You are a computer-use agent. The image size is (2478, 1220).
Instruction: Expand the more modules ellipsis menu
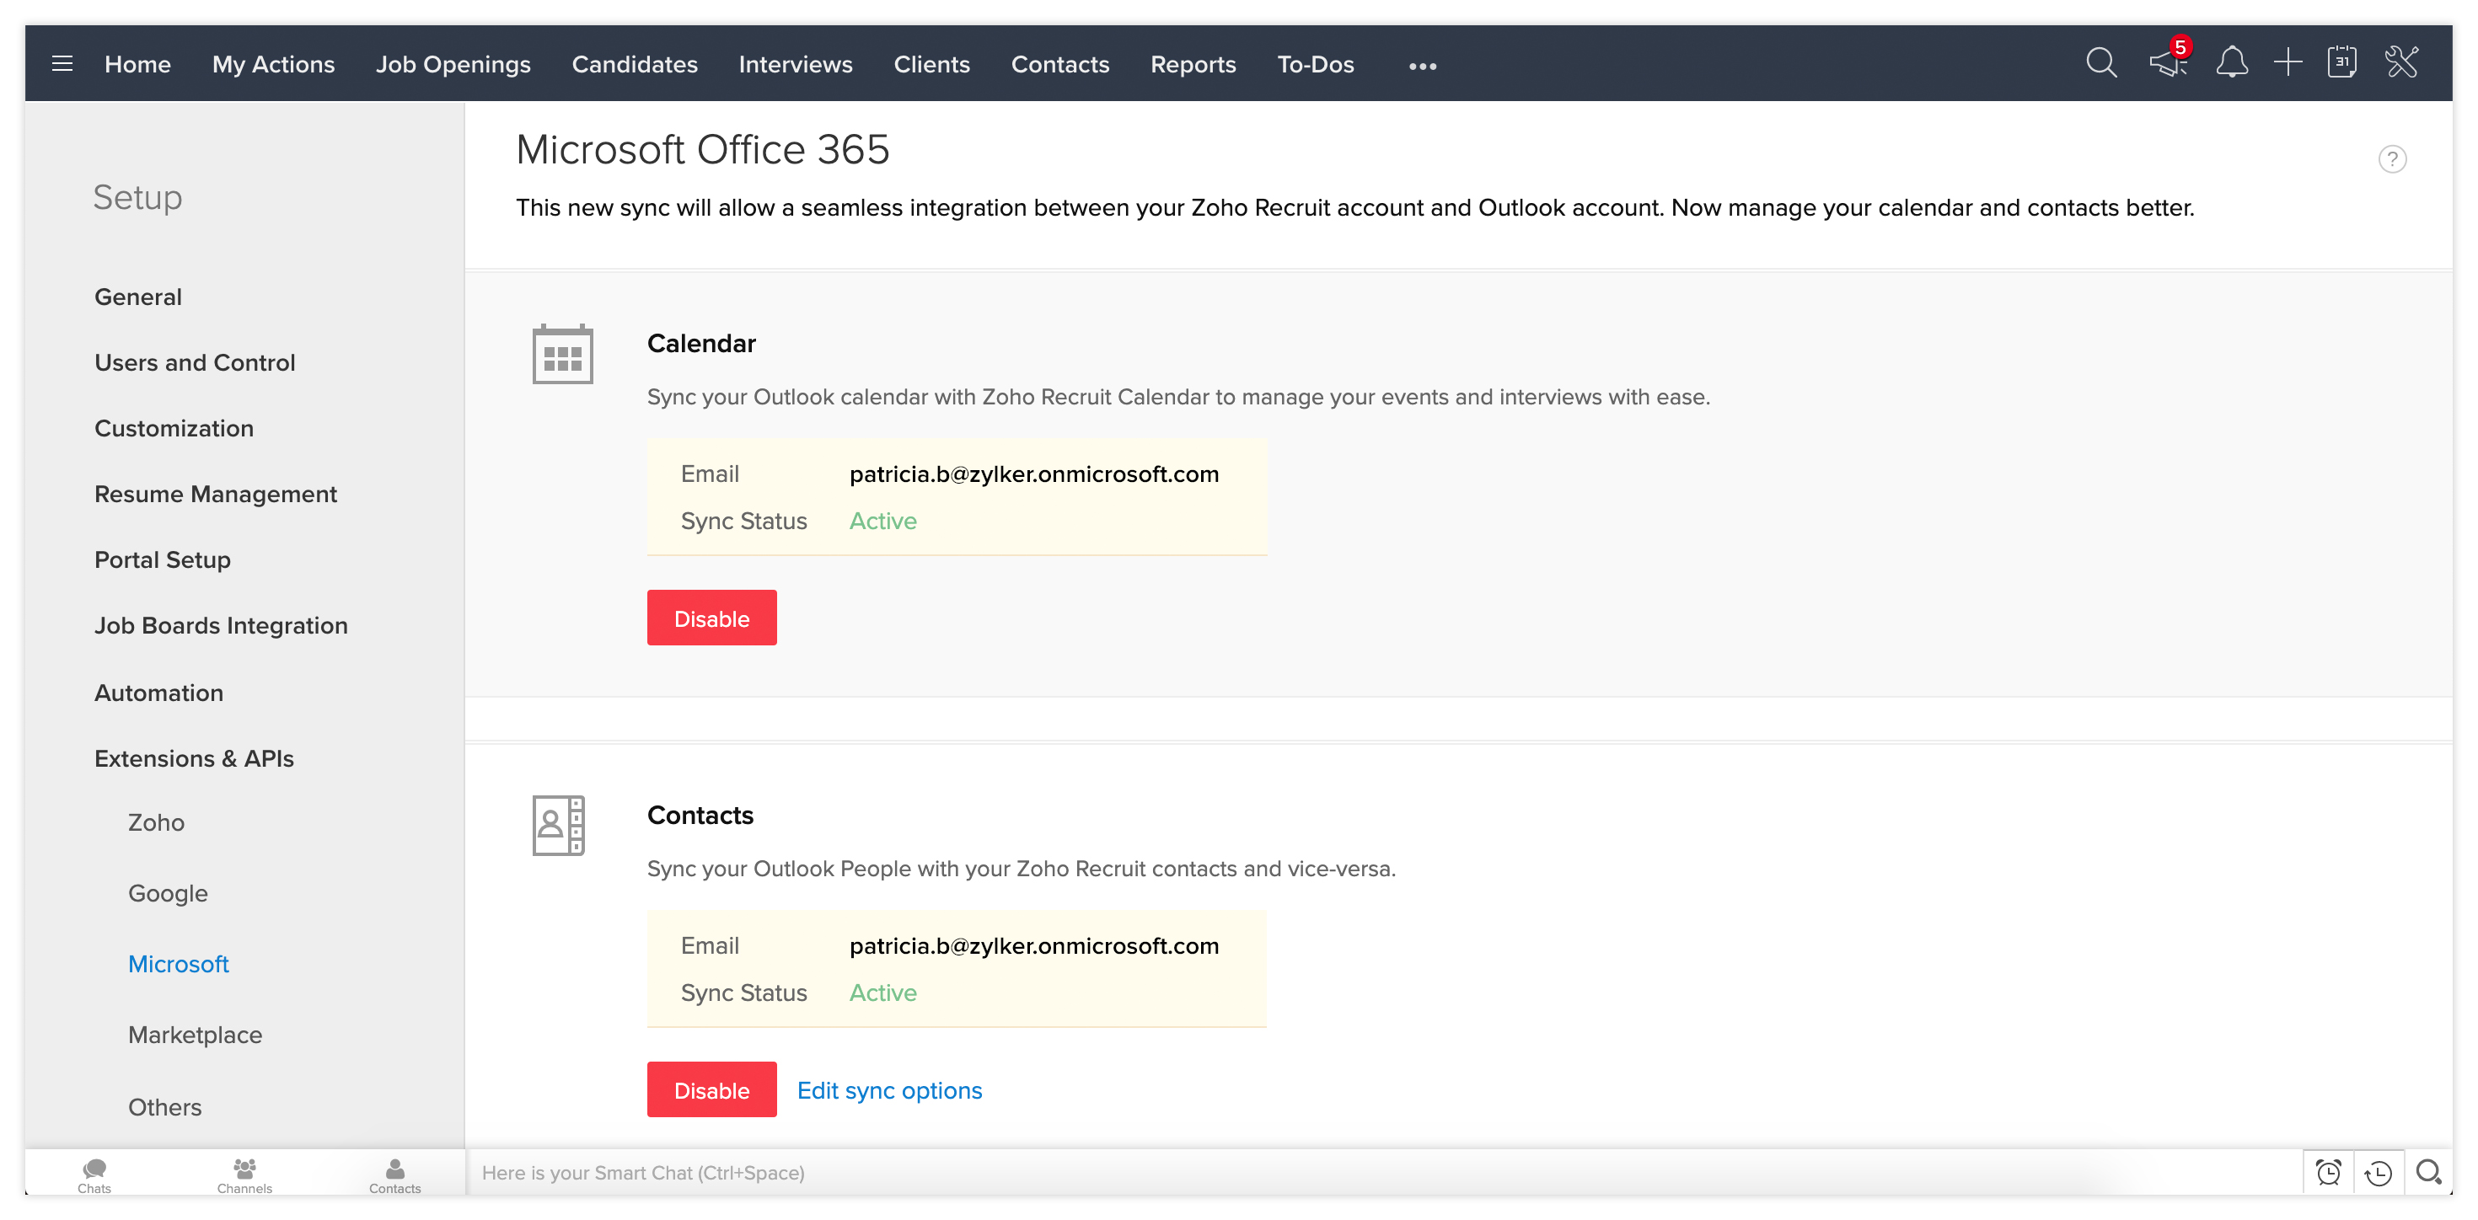click(1422, 67)
